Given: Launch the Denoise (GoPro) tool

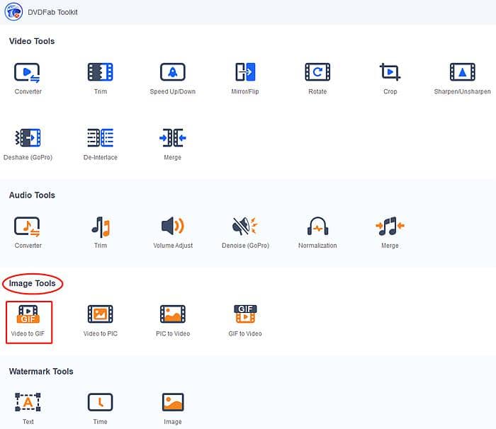Looking at the screenshot, I should pos(245,233).
